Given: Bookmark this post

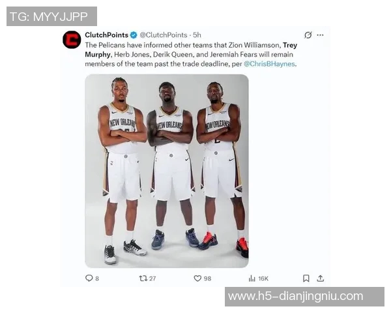Looking at the screenshot, I should pyautogui.click(x=306, y=278).
